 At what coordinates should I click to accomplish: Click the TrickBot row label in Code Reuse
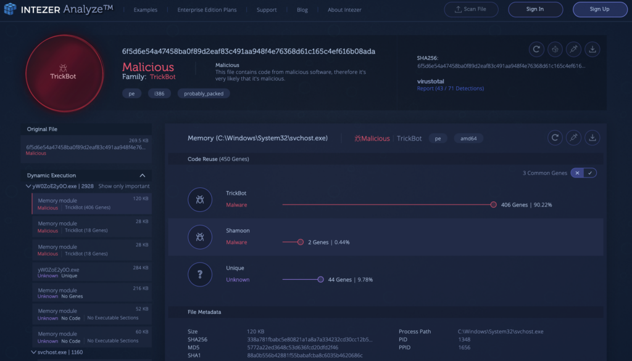236,193
